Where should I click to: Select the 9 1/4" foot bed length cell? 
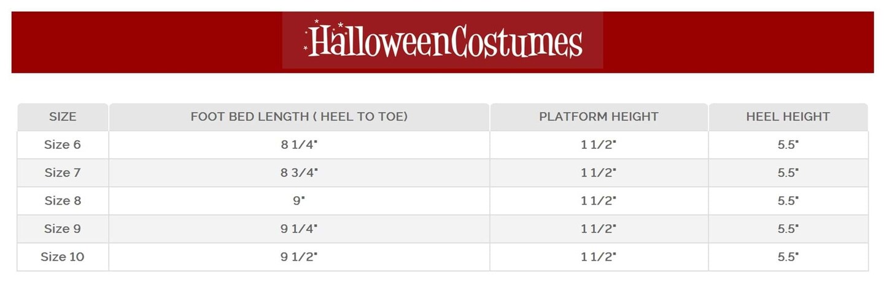pos(299,229)
